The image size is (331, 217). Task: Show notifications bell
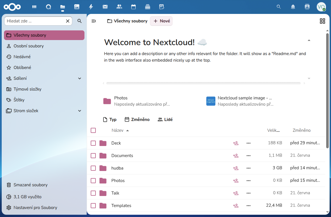[x=293, y=7]
